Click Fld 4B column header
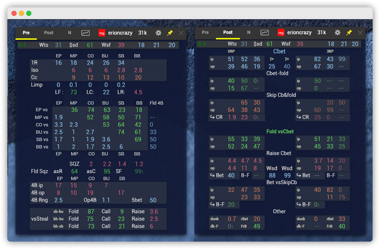Image resolution: width=380 pixels, height=249 pixels. coord(156,103)
